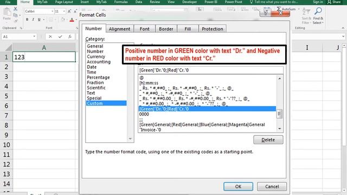Click the OK button
The height and width of the screenshot is (195, 347).
point(238,186)
